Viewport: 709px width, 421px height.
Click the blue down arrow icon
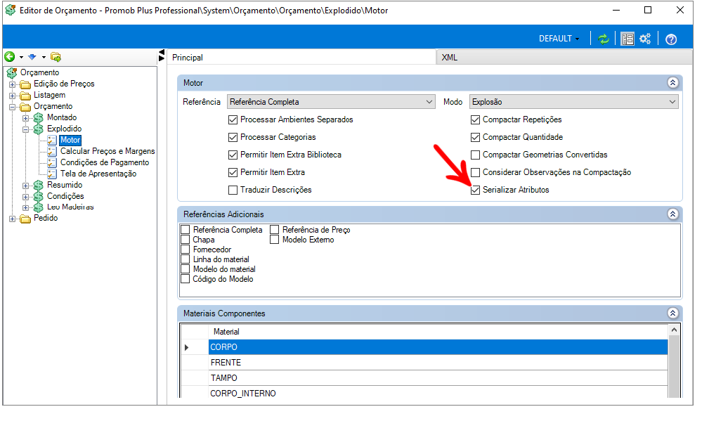(32, 57)
